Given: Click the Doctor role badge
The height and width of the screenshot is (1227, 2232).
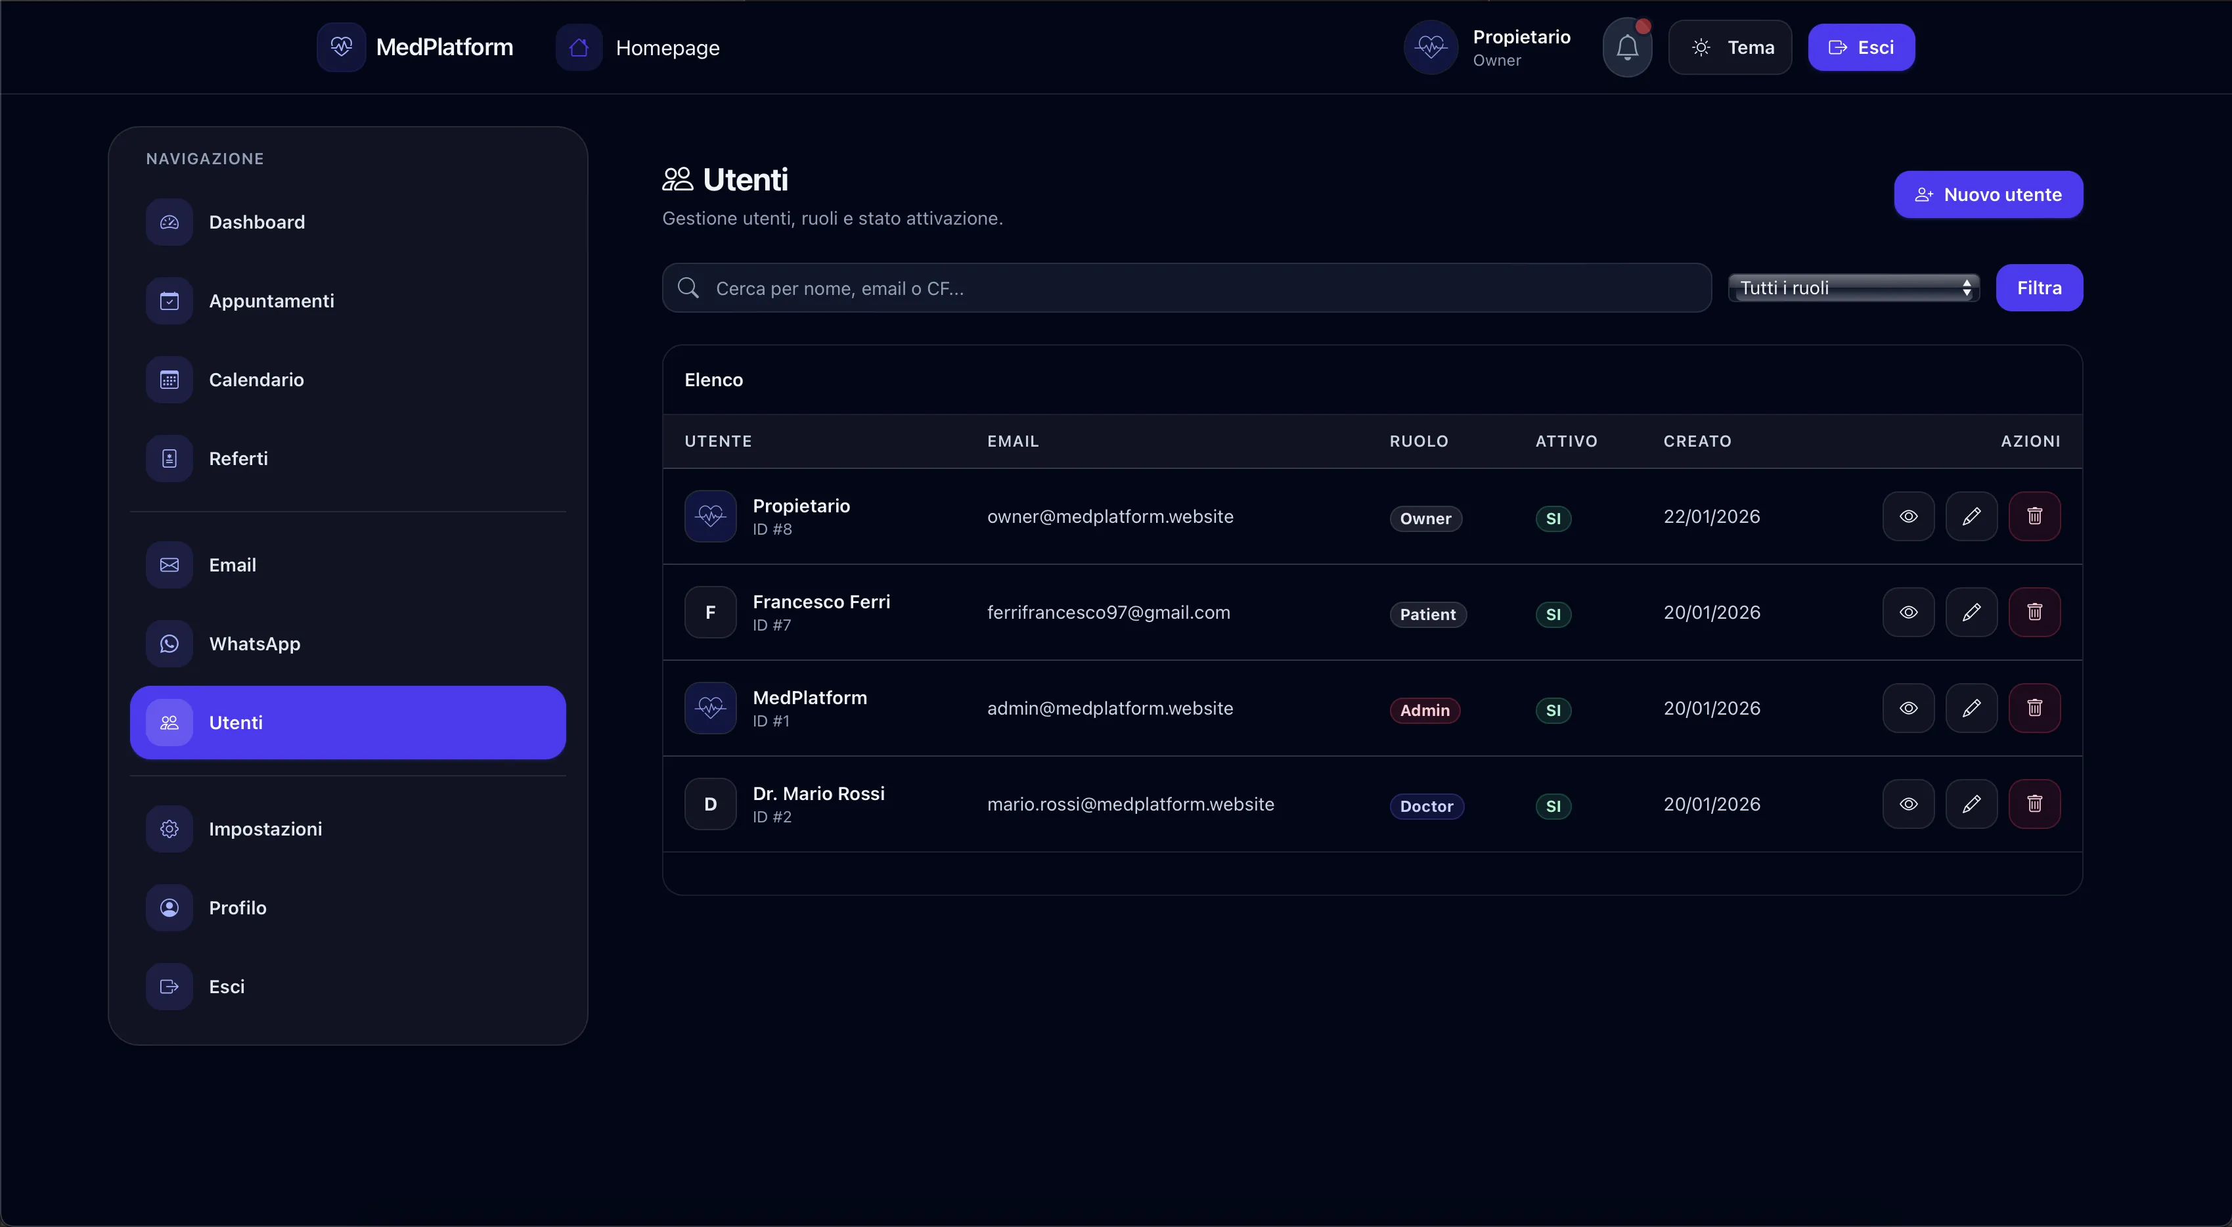Looking at the screenshot, I should click(x=1426, y=806).
